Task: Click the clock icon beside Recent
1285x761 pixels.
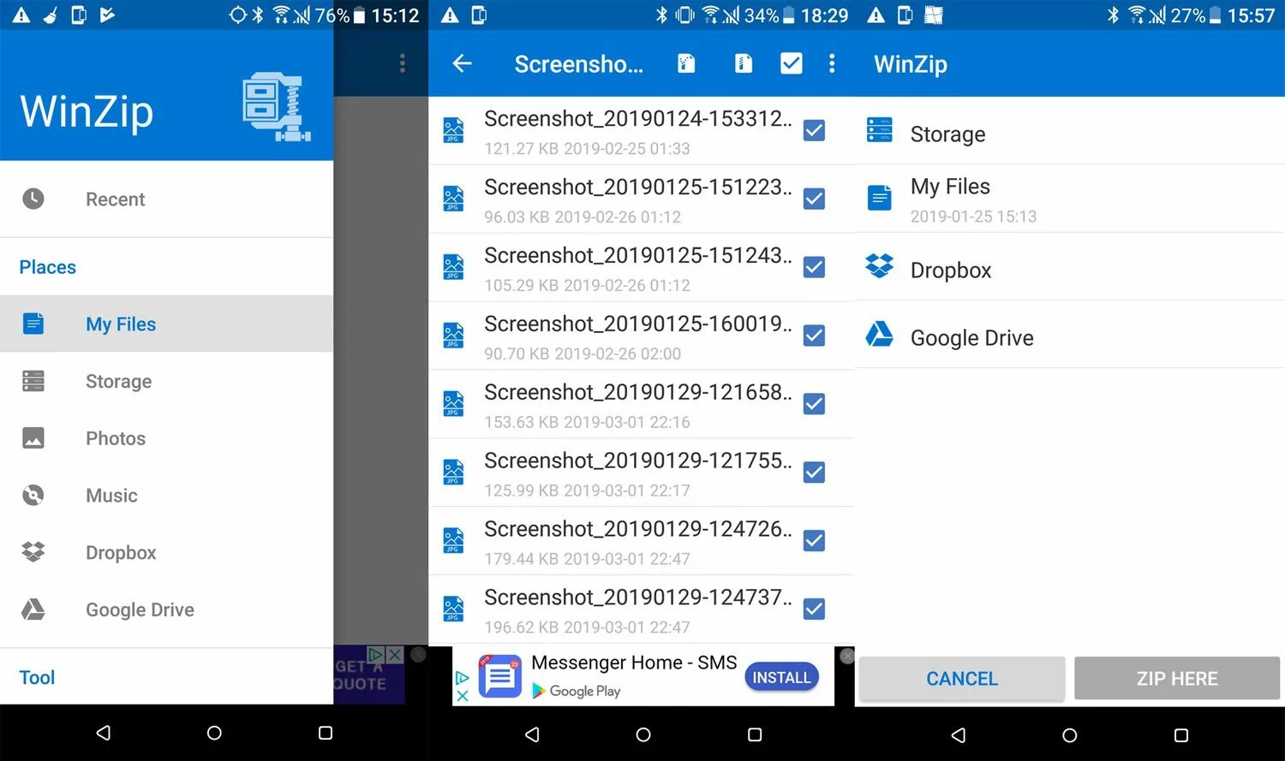Action: click(x=33, y=199)
